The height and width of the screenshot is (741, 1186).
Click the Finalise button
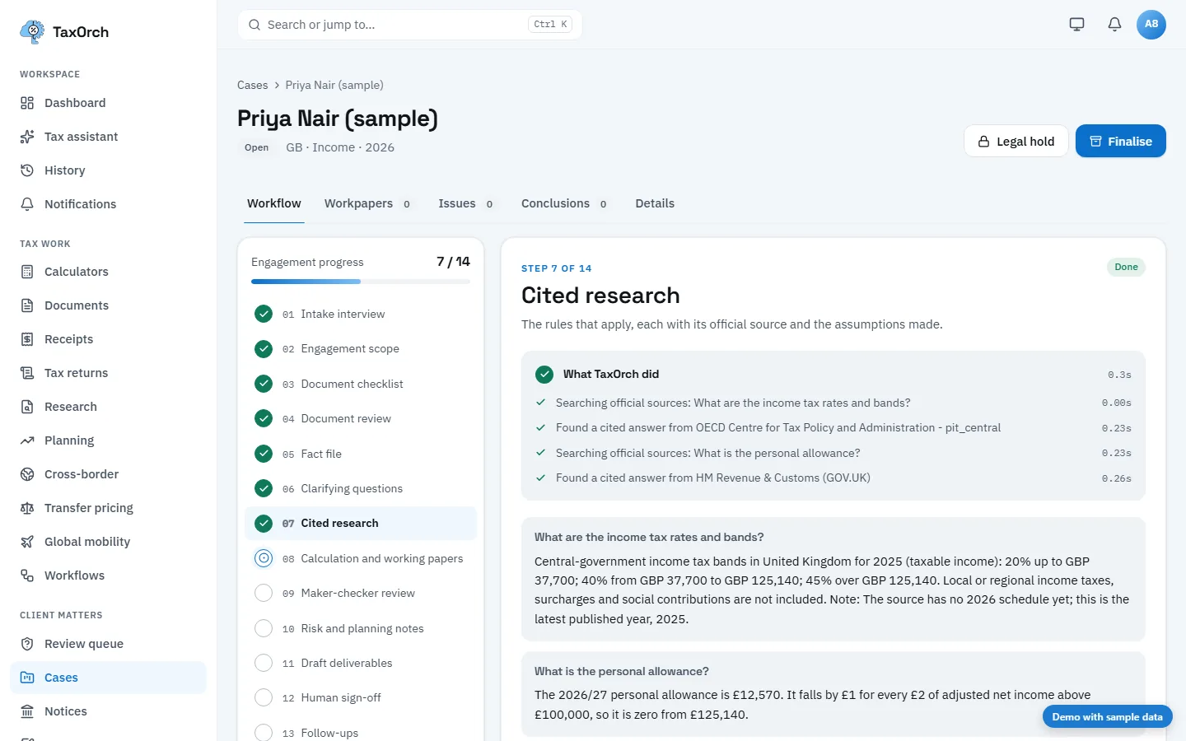(1121, 141)
